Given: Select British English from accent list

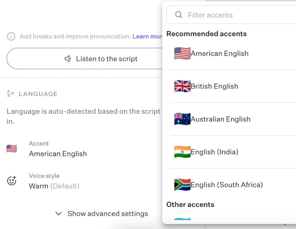Looking at the screenshot, I should 214,86.
